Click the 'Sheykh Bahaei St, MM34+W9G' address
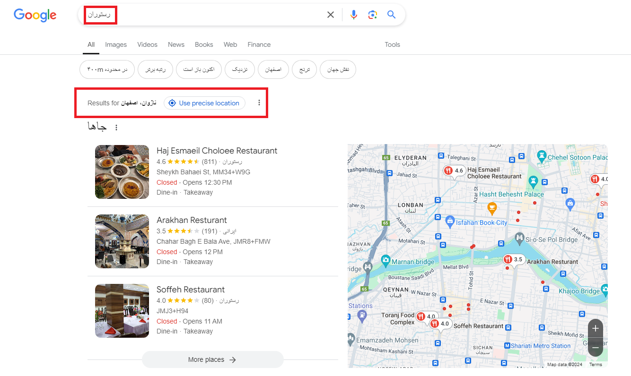631x376 pixels. [203, 172]
